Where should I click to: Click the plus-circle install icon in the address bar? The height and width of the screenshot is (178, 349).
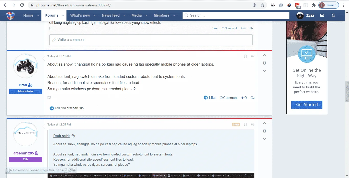pos(254,5)
